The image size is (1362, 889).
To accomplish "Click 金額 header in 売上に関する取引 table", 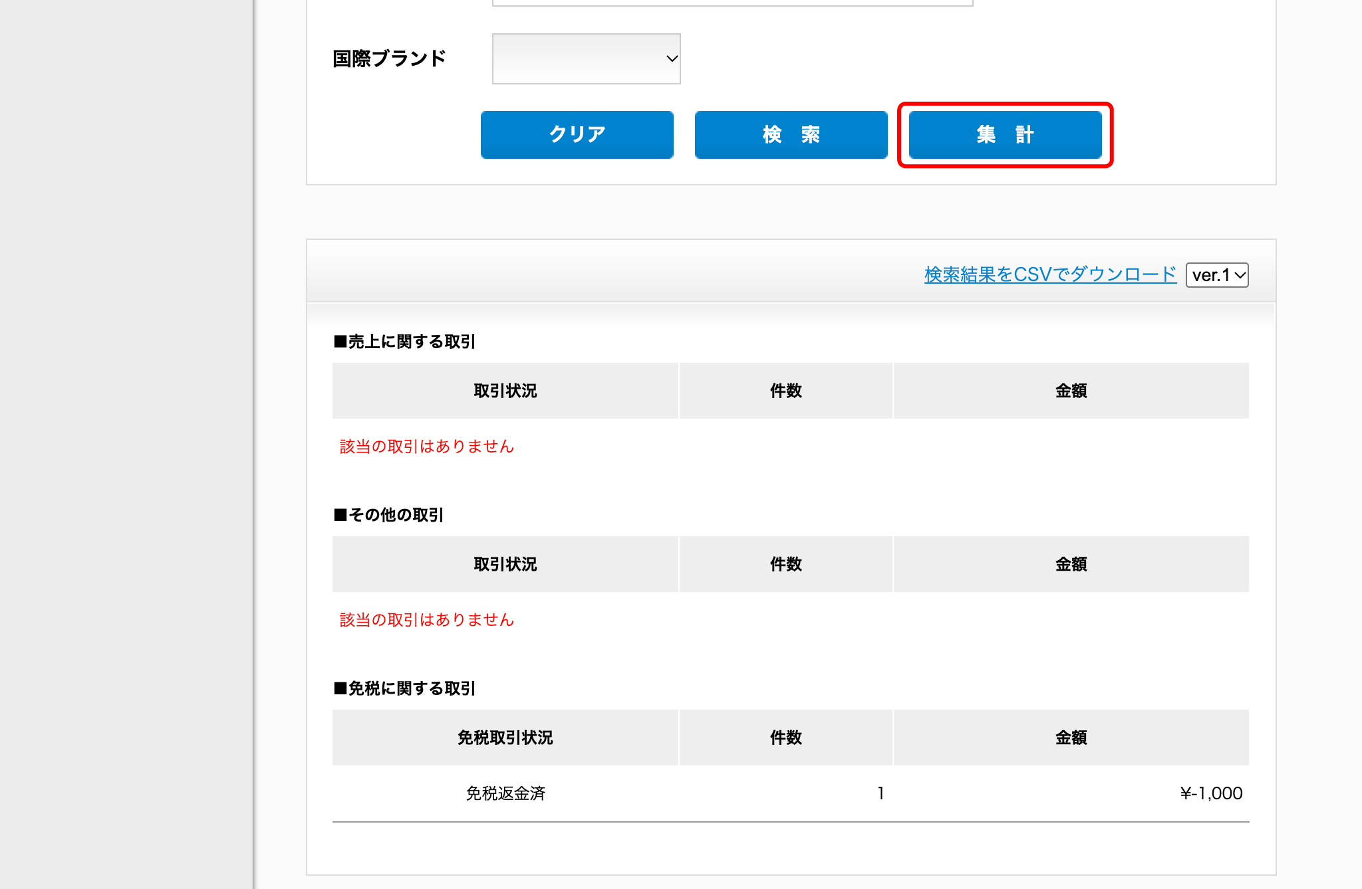I will [1071, 391].
